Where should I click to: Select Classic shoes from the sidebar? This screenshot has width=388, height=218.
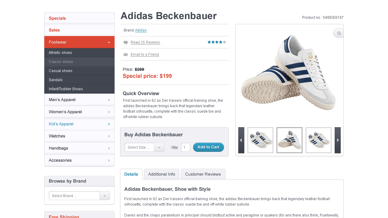point(60,62)
